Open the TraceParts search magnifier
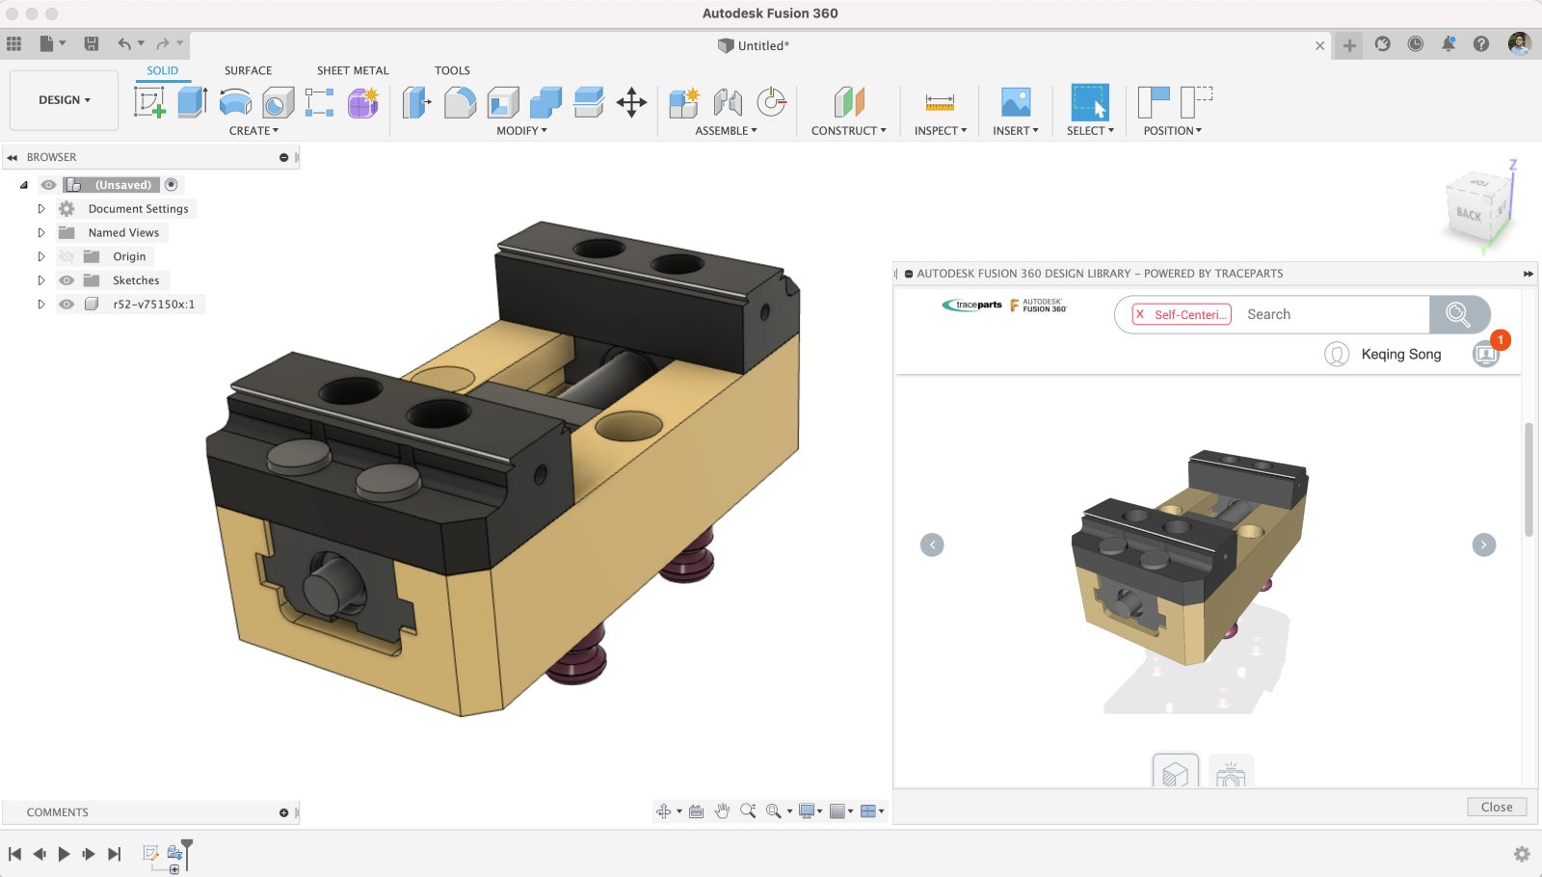 coord(1459,314)
